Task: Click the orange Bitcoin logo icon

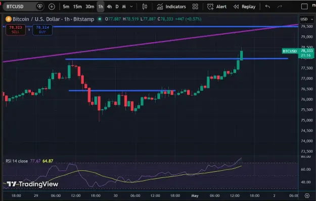Action: click(9, 19)
